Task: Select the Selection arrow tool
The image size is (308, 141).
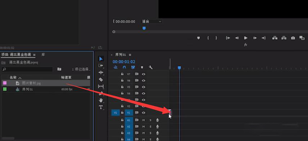Action: [101, 59]
